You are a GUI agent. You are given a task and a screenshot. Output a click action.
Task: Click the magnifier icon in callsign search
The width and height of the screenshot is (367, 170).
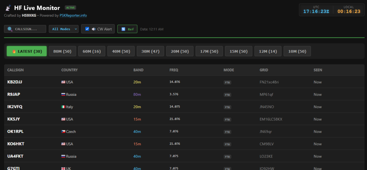[x=10, y=29]
